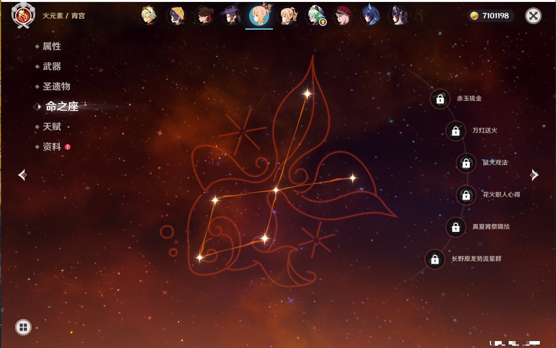Click the topmost star of the constellation

click(x=307, y=93)
